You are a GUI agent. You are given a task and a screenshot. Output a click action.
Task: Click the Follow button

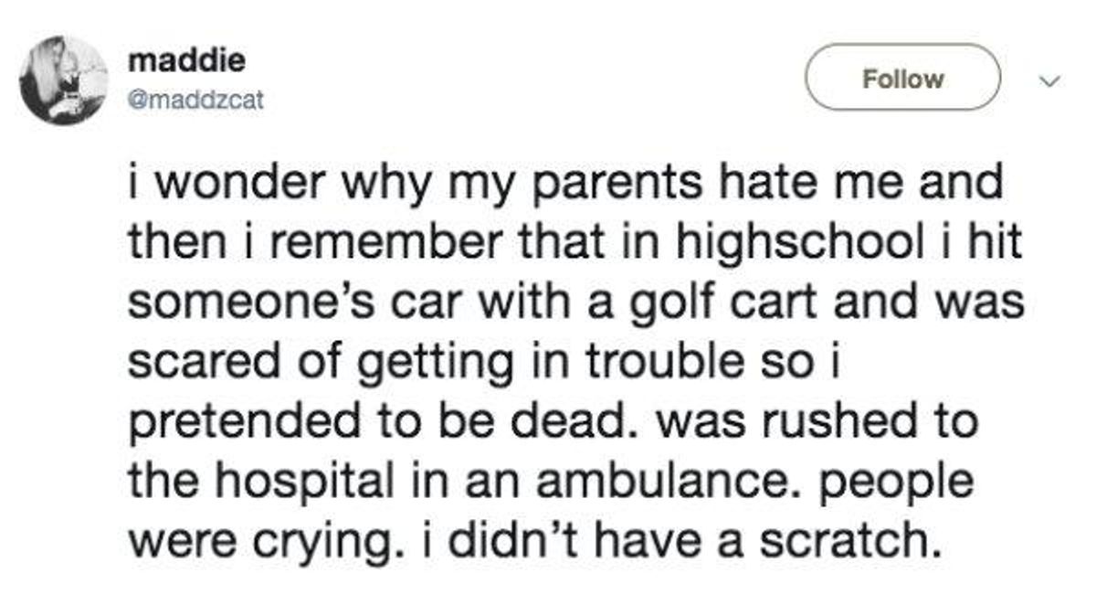(x=903, y=78)
